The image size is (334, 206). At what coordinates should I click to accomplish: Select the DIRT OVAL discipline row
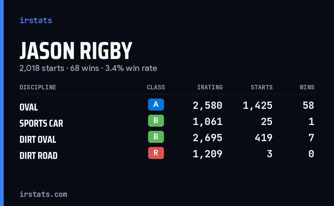coord(167,138)
